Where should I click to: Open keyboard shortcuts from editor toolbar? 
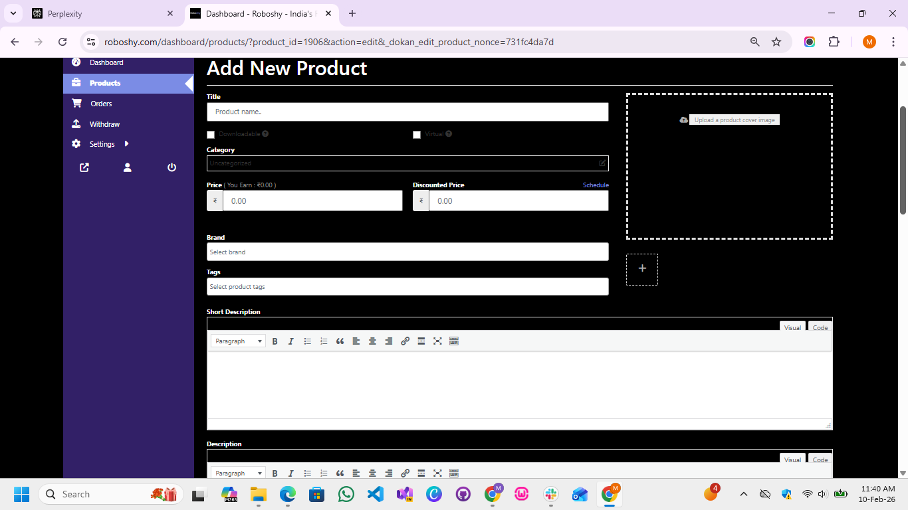click(x=453, y=341)
